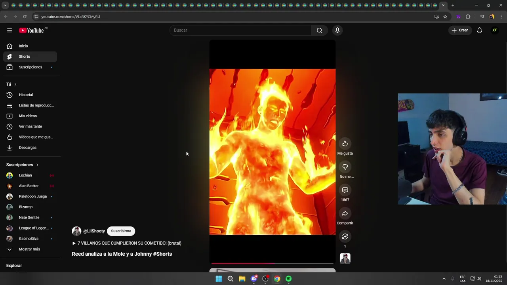This screenshot has width=507, height=285.
Task: Open Nate Gentile channel
Action: [x=30, y=218]
